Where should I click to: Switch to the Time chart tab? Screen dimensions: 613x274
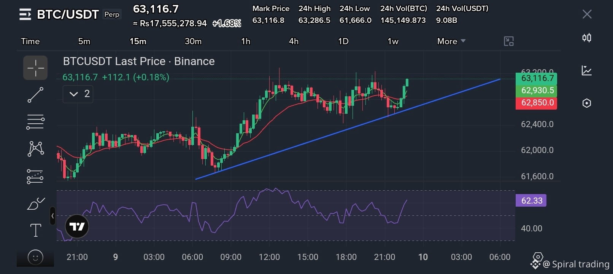30,41
